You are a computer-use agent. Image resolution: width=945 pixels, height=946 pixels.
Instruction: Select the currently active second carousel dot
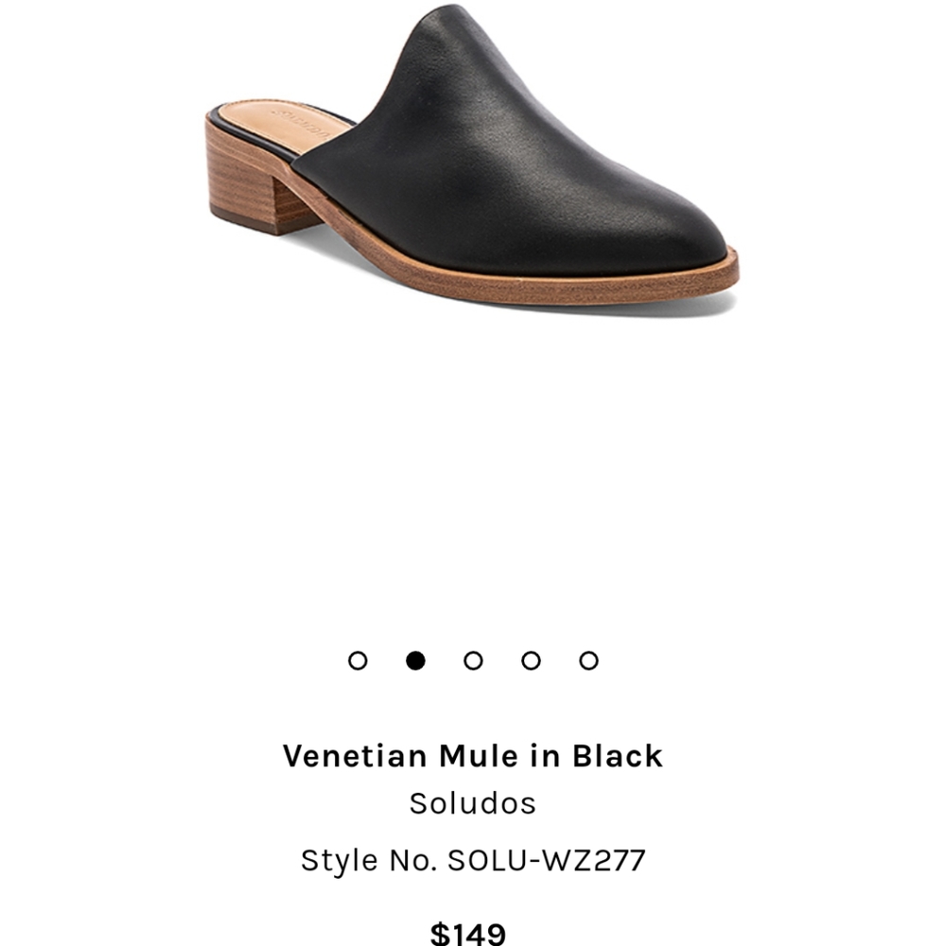415,659
